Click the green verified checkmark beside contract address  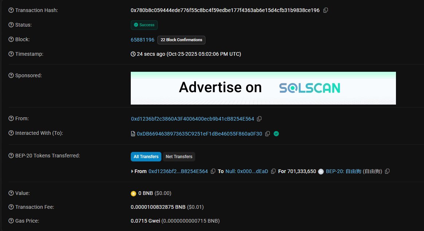(276, 134)
